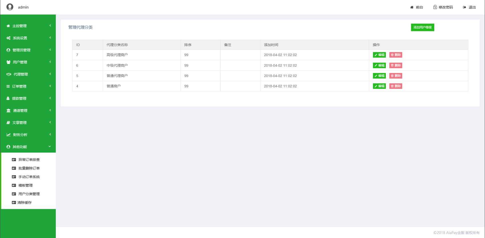The height and width of the screenshot is (238, 485).
Task: Click the 财务分析 chart icon in sidebar
Action: [9, 135]
